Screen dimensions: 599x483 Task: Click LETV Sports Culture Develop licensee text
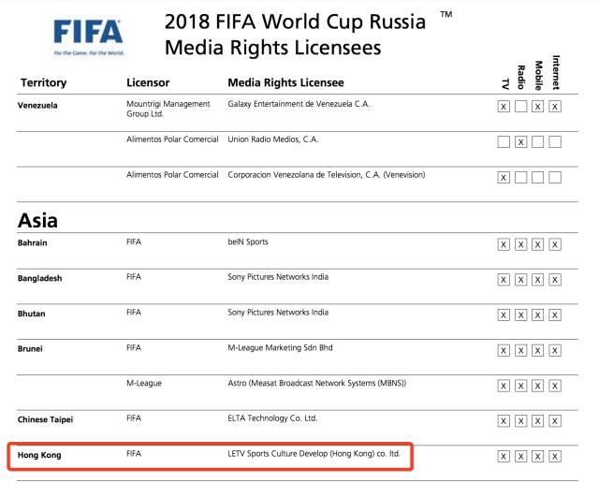tap(314, 454)
